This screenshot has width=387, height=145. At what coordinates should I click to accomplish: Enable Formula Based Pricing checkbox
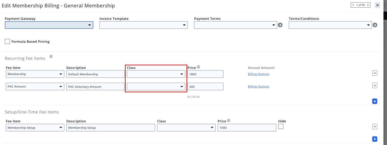[7, 41]
